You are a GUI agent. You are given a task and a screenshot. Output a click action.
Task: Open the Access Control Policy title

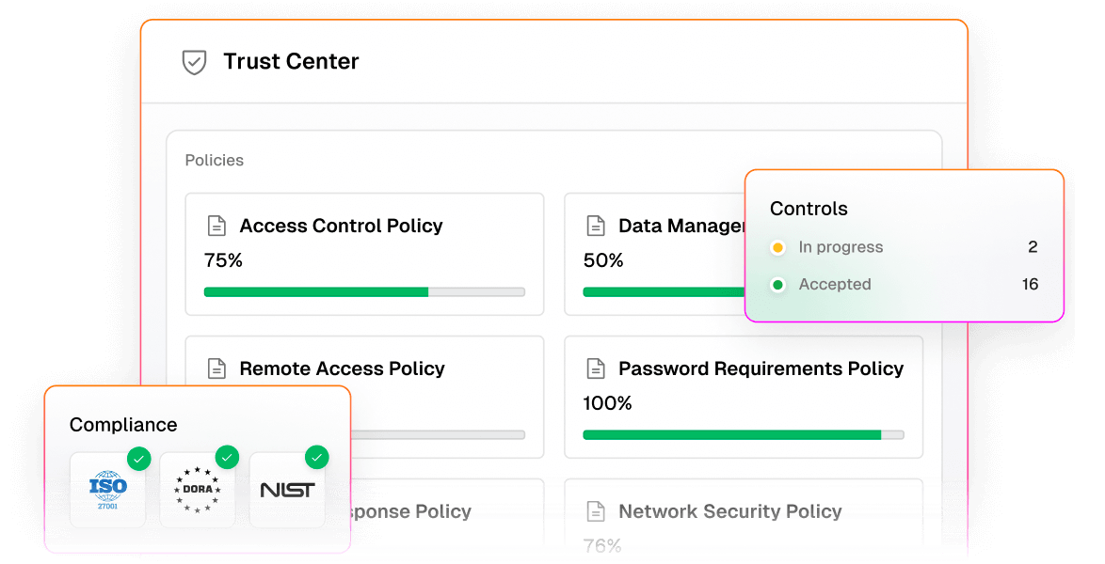tap(341, 226)
